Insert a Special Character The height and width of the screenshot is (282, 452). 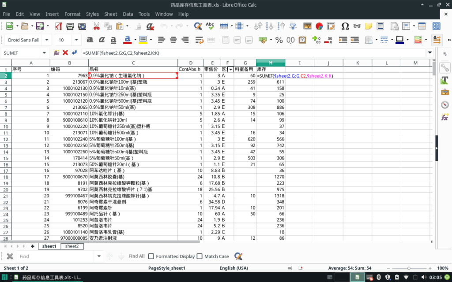[x=345, y=26]
